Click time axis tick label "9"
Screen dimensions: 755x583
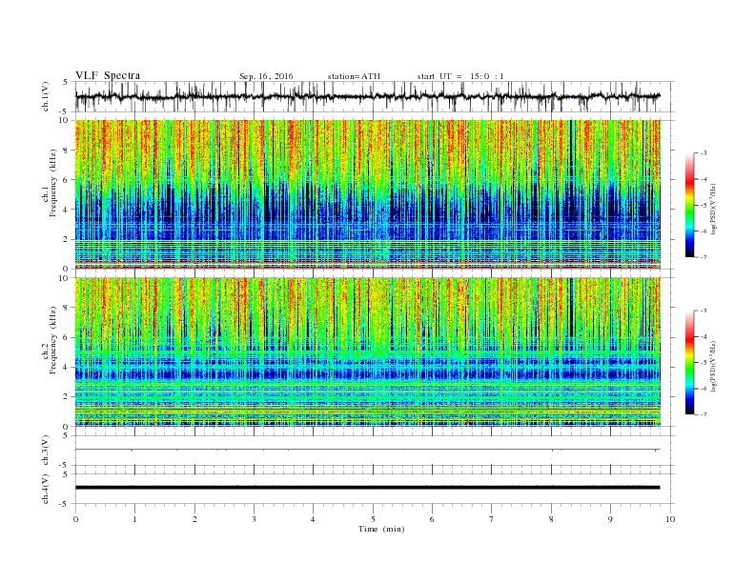pyautogui.click(x=610, y=519)
